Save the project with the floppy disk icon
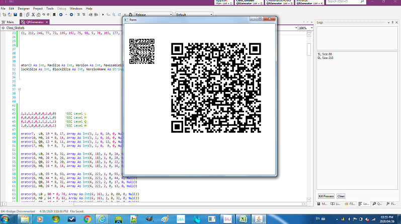This screenshot has height=224, width=401. click(15, 15)
